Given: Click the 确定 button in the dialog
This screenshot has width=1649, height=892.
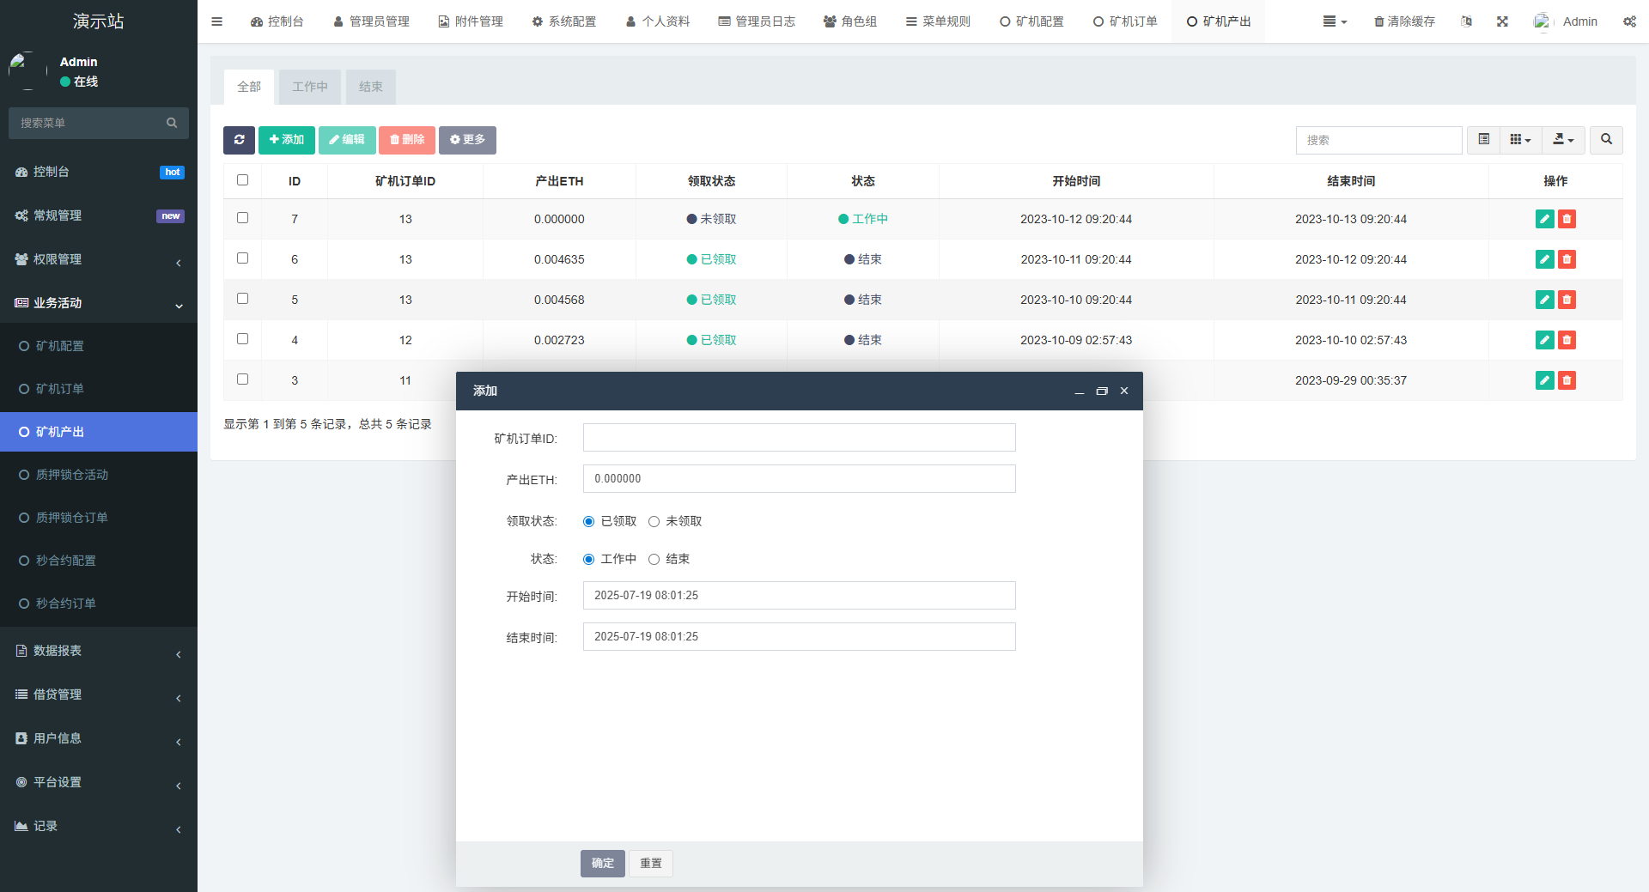Looking at the screenshot, I should (x=602, y=864).
